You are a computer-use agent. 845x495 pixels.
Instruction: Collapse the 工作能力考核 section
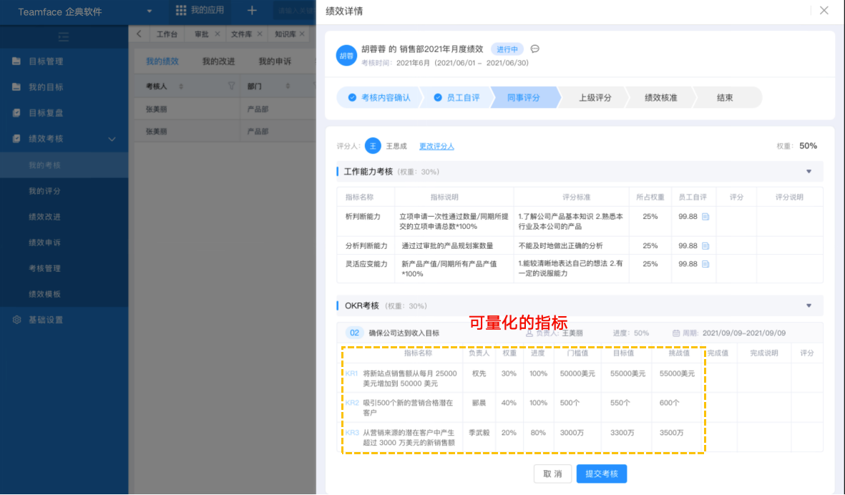tap(809, 172)
